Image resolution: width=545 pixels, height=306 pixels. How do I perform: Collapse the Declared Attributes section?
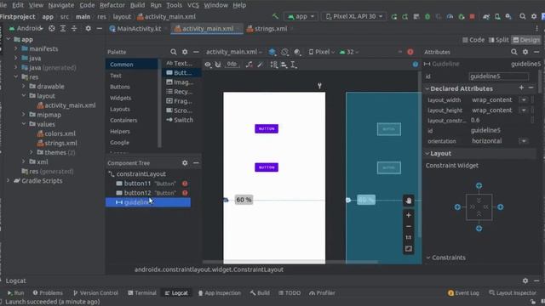[427, 88]
